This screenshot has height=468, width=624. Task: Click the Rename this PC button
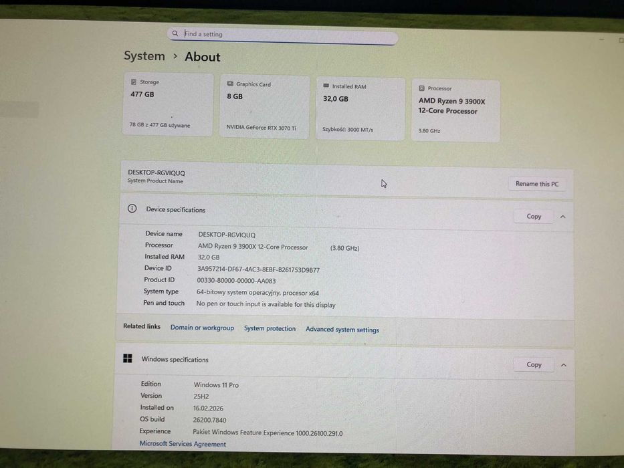pos(537,184)
